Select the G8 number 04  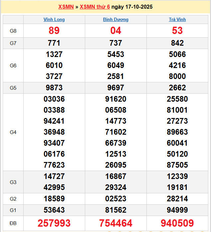click(116, 31)
